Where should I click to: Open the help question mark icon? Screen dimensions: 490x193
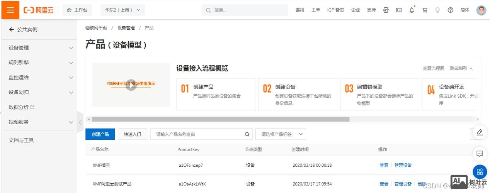(x=450, y=10)
